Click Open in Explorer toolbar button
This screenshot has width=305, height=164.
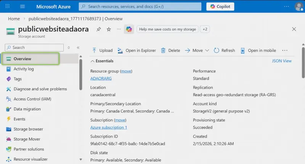pyautogui.click(x=137, y=50)
